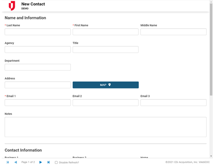Focus the Last Name input field
Viewport: 215px width, 167px height.
38,32
